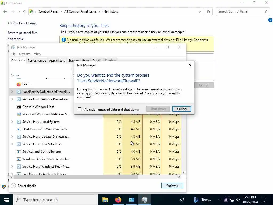Viewport: 273px width, 205px height.
Task: Open the Windows Start menu
Action: coord(6,200)
